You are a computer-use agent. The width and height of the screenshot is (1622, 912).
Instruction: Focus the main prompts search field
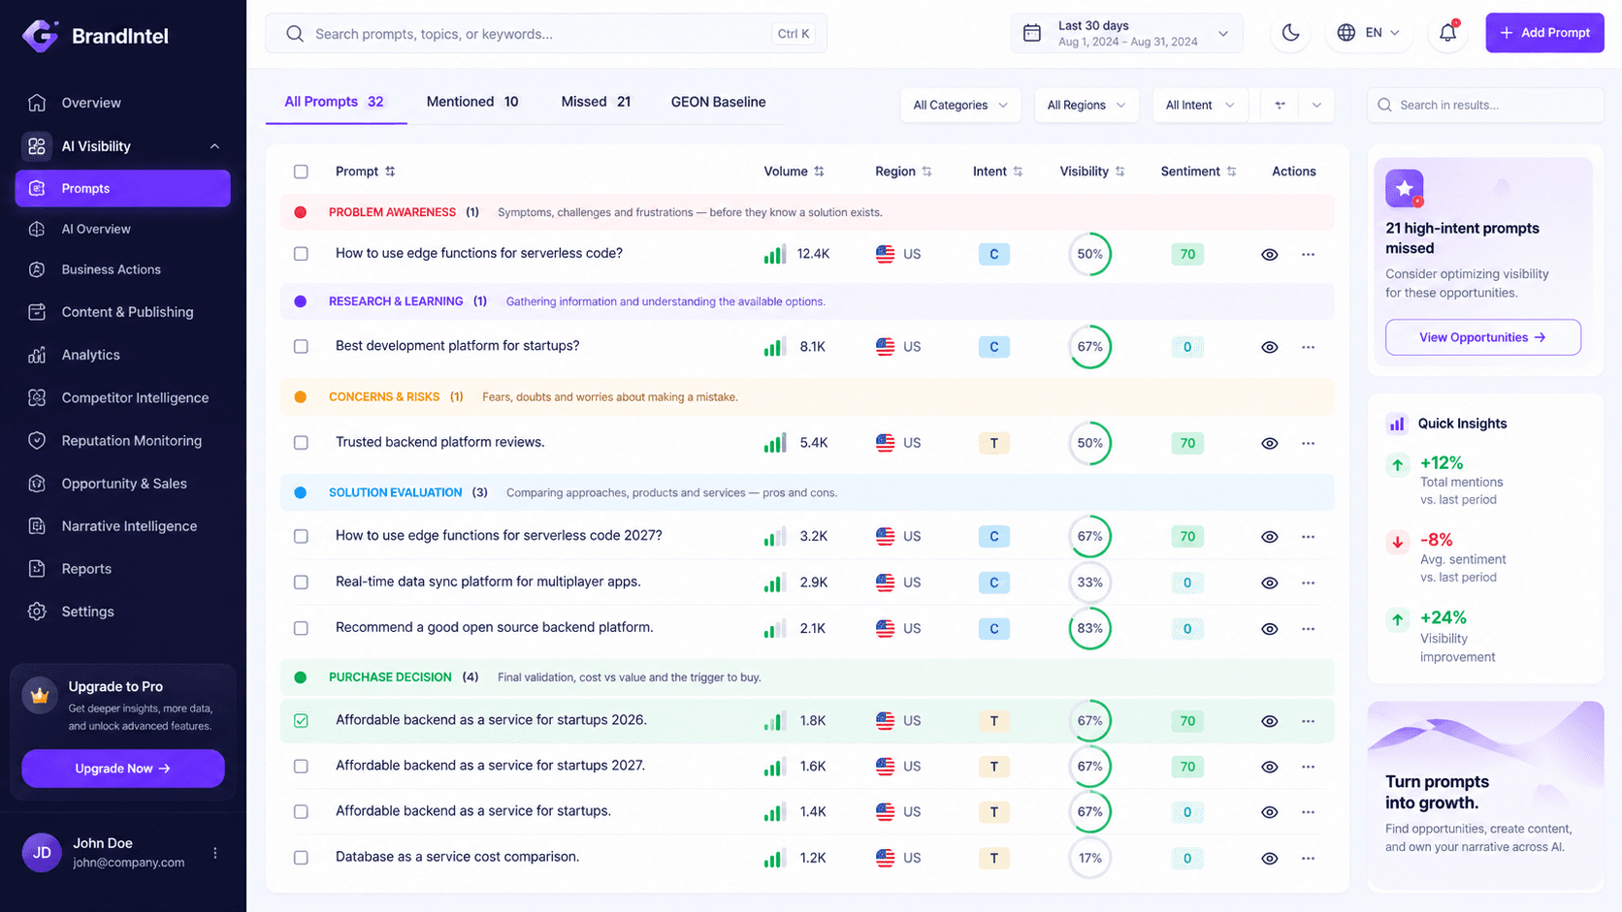point(545,34)
